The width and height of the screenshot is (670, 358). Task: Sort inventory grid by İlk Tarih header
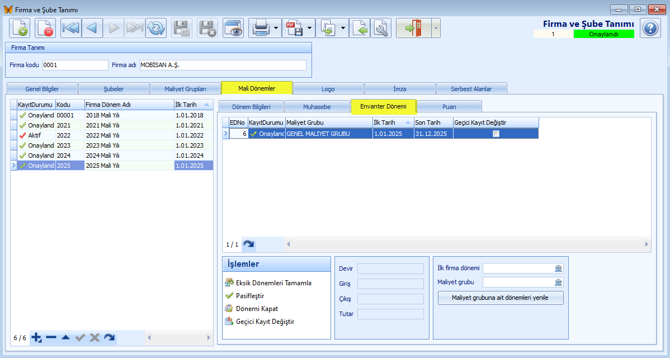[393, 123]
